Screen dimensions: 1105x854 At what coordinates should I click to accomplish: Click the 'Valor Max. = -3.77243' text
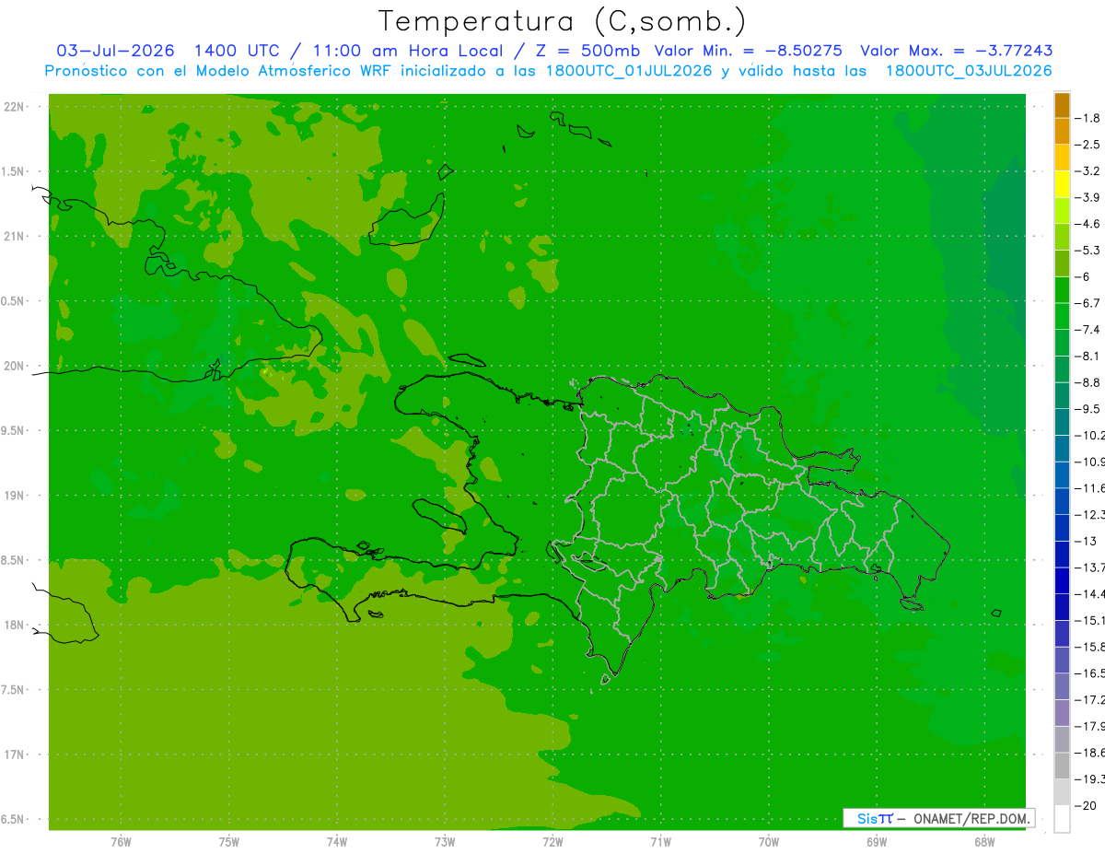click(x=957, y=51)
